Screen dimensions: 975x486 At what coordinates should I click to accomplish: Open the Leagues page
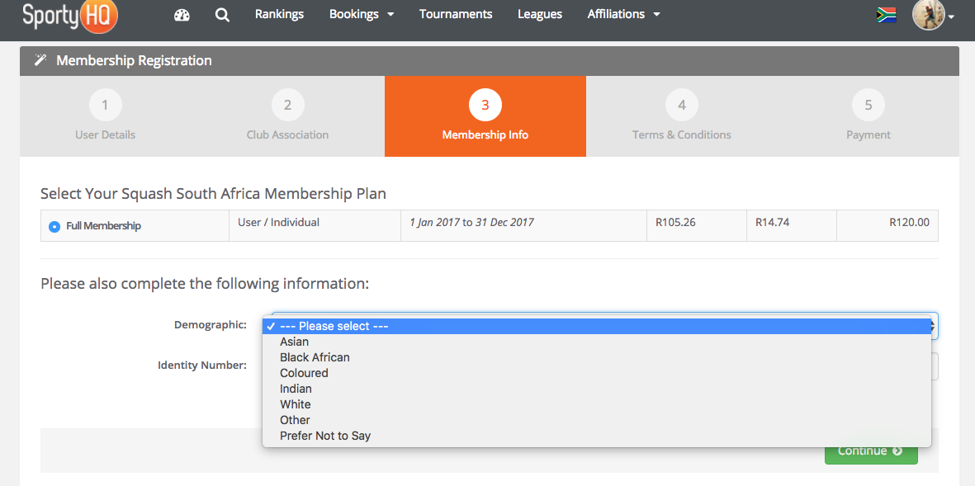point(540,14)
